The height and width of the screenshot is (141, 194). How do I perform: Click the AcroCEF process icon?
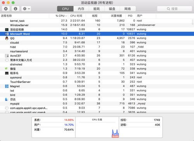tap(7, 56)
